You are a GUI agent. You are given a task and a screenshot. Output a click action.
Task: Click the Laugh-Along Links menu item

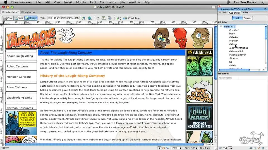point(19,97)
